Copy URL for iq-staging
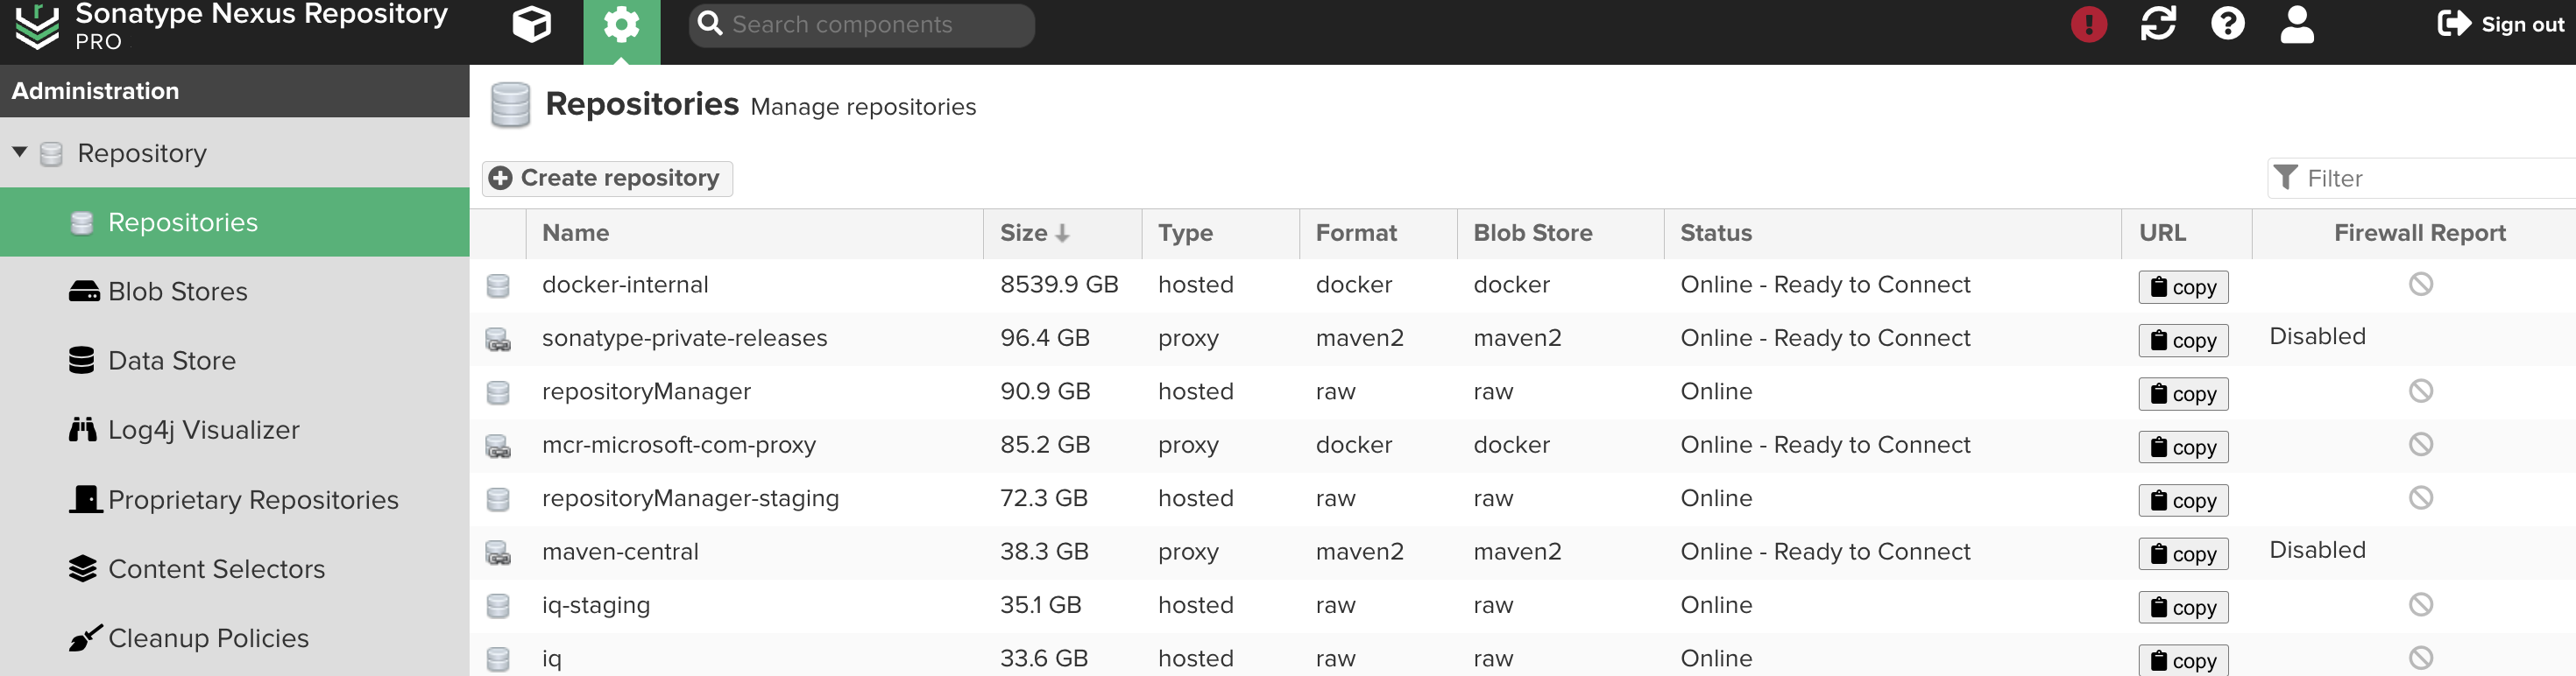 coord(2183,607)
